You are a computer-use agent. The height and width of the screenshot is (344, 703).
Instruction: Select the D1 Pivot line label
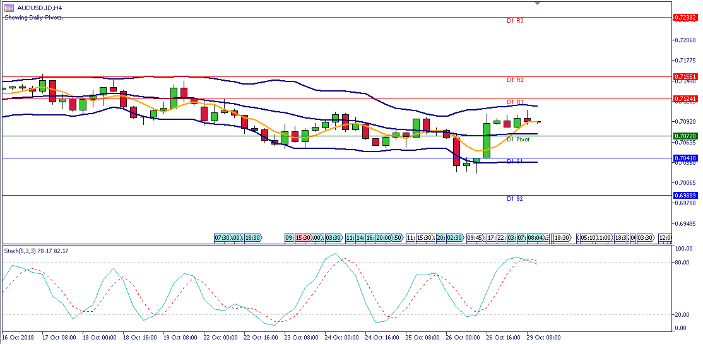point(518,139)
